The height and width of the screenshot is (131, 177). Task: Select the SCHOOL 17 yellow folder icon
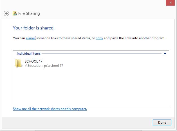click(x=18, y=63)
